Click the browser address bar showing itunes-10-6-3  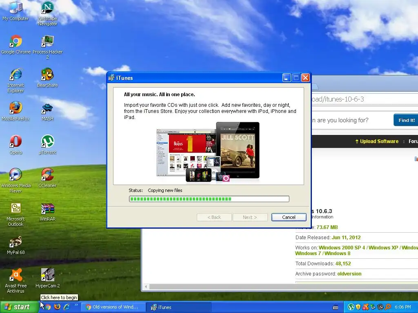point(365,99)
